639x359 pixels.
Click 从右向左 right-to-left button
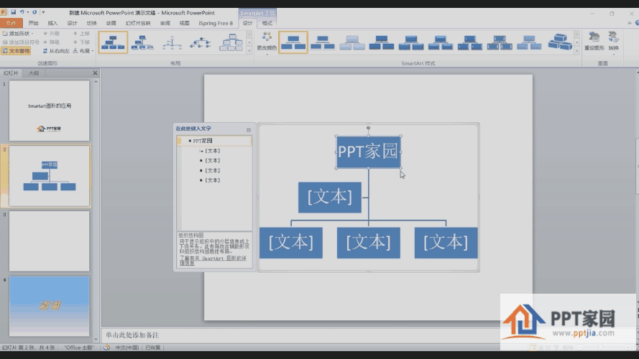tap(56, 51)
